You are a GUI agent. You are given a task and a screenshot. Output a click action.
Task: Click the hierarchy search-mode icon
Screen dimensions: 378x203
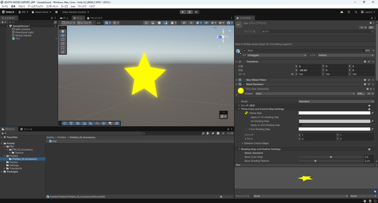coord(55,22)
